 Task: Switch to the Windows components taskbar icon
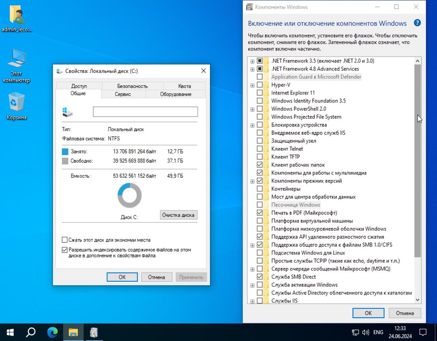pyautogui.click(x=94, y=332)
